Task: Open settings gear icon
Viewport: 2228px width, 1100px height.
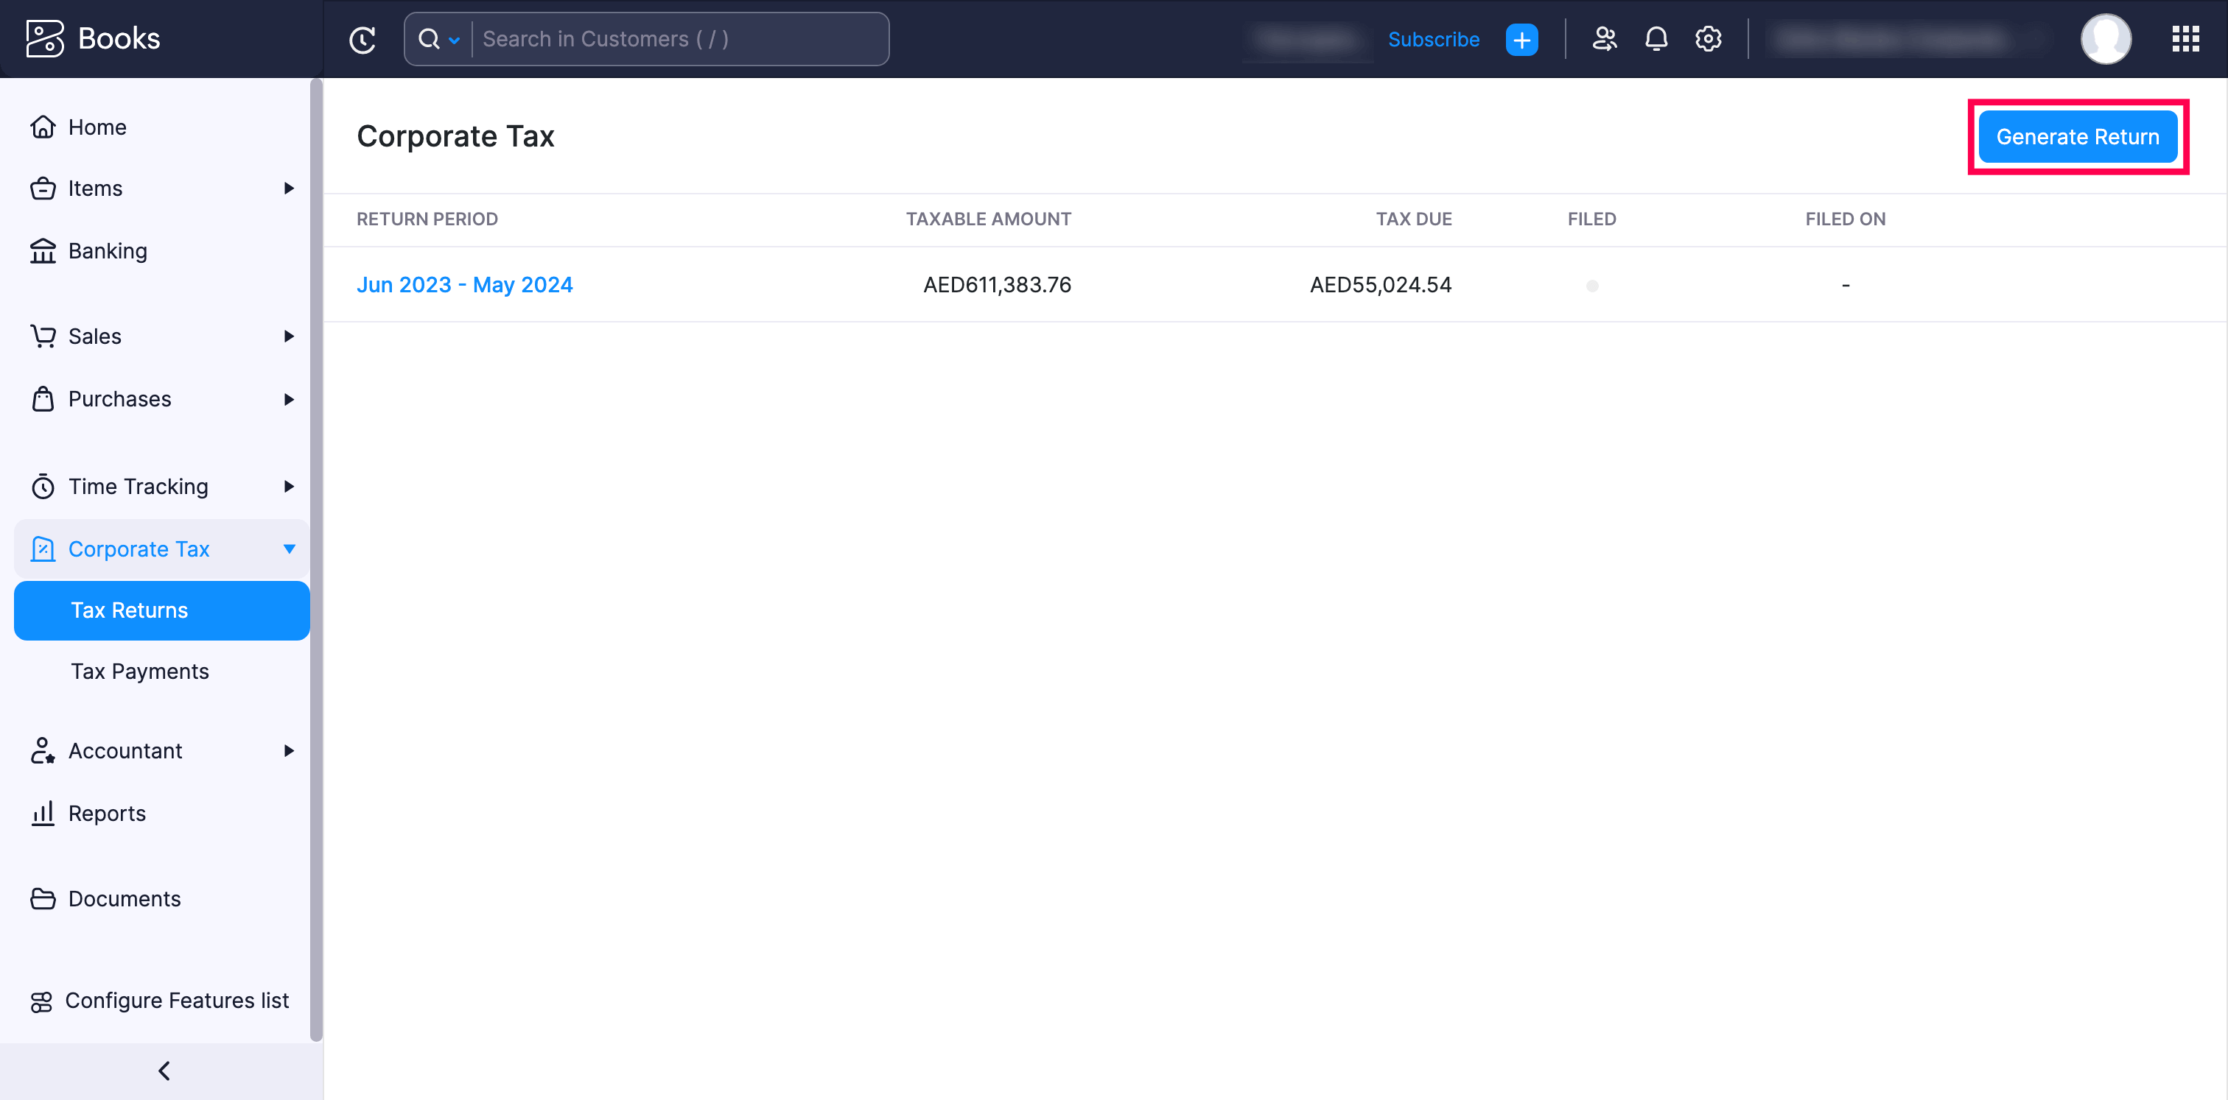Action: coord(1707,39)
